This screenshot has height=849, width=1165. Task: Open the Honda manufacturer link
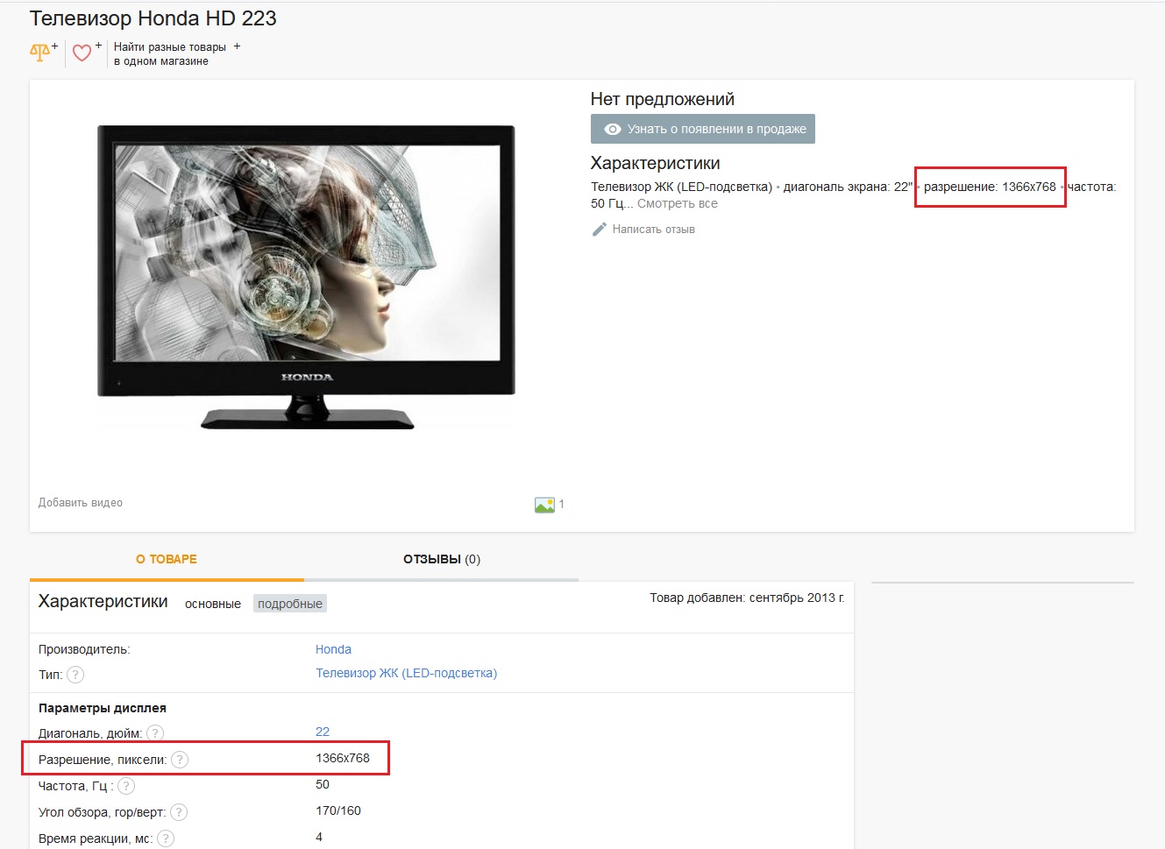333,649
